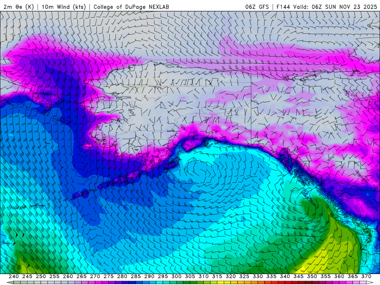Screen dimensions: 380x285
Task: Click the 255 label on the color scale
Action: (54, 276)
